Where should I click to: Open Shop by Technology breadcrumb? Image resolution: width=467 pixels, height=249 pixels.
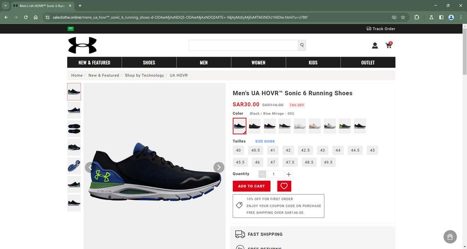click(x=144, y=75)
